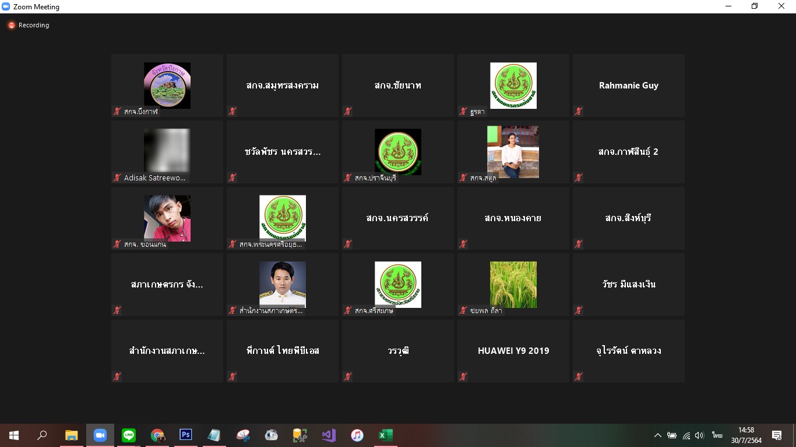Open iTunes from the taskbar
The width and height of the screenshot is (796, 447).
click(357, 435)
